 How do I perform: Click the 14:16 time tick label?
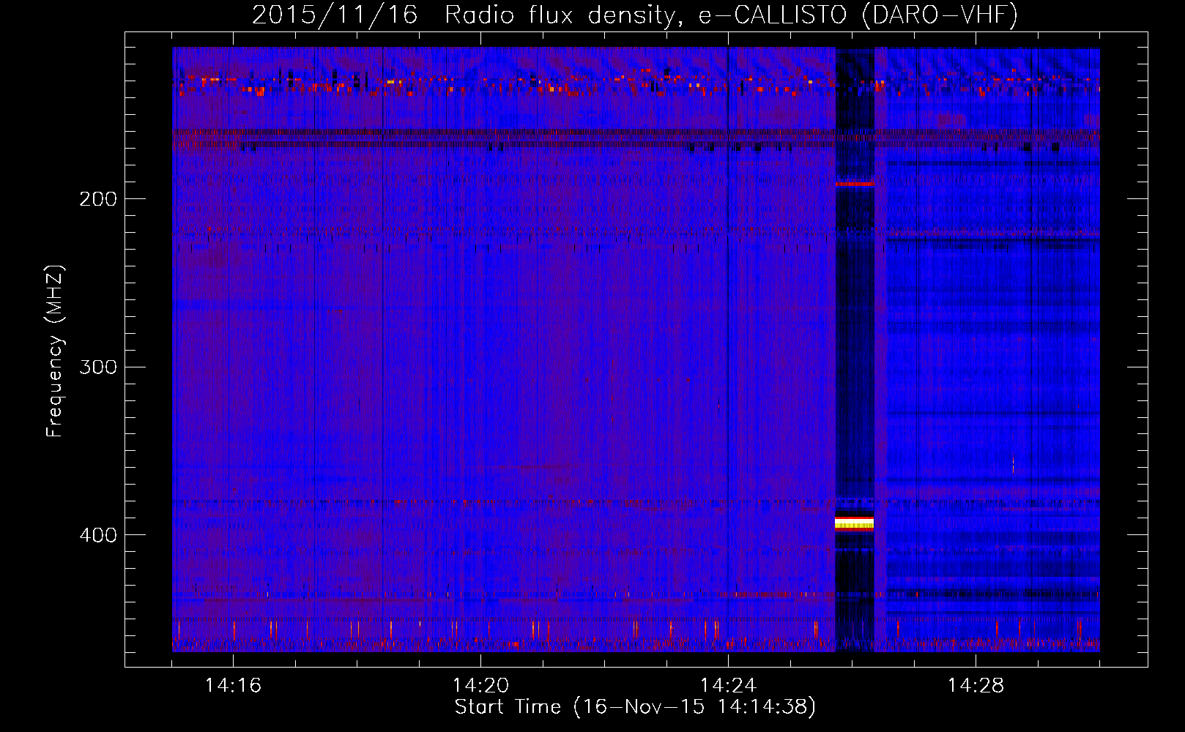coord(233,685)
